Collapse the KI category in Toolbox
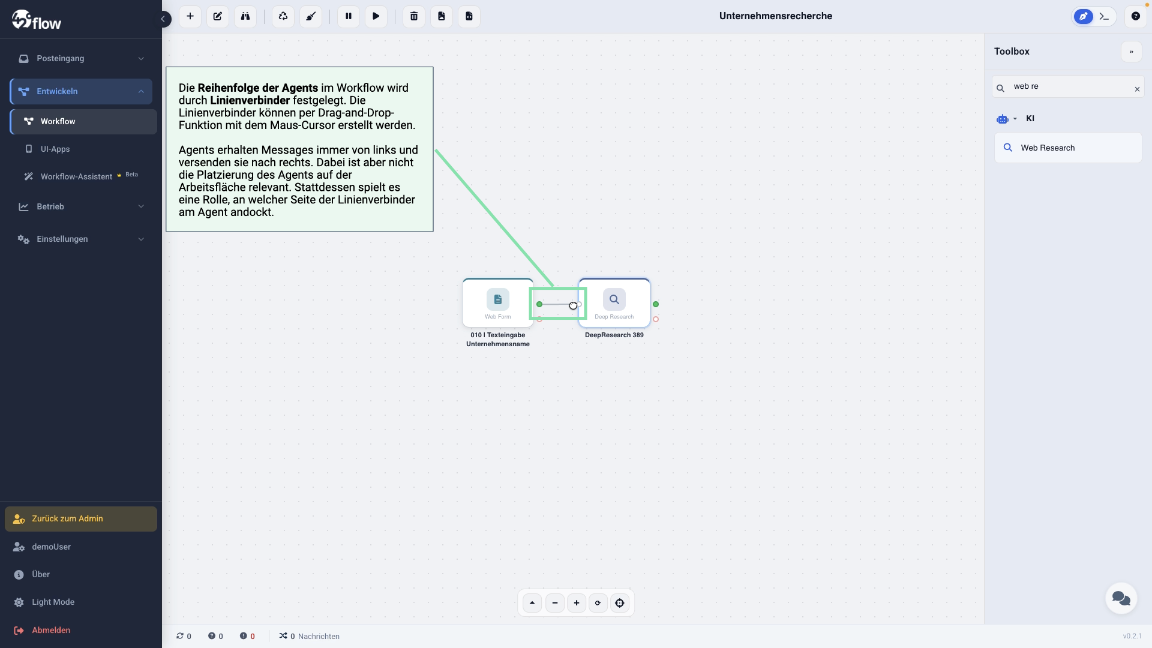The width and height of the screenshot is (1152, 648). pyautogui.click(x=1015, y=119)
